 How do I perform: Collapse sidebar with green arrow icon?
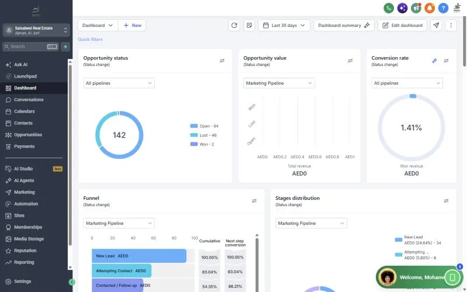pyautogui.click(x=71, y=281)
